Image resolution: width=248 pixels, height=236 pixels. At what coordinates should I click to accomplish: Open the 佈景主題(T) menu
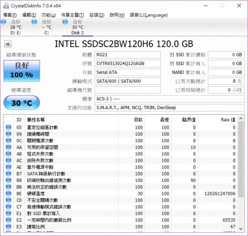tap(73, 15)
